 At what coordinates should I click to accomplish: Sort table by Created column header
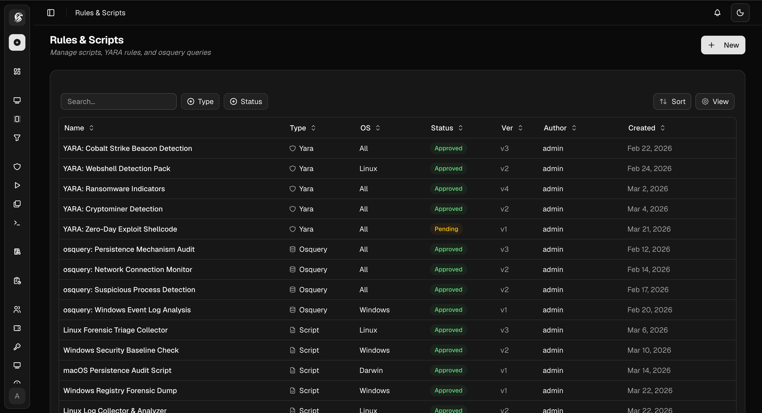click(646, 128)
